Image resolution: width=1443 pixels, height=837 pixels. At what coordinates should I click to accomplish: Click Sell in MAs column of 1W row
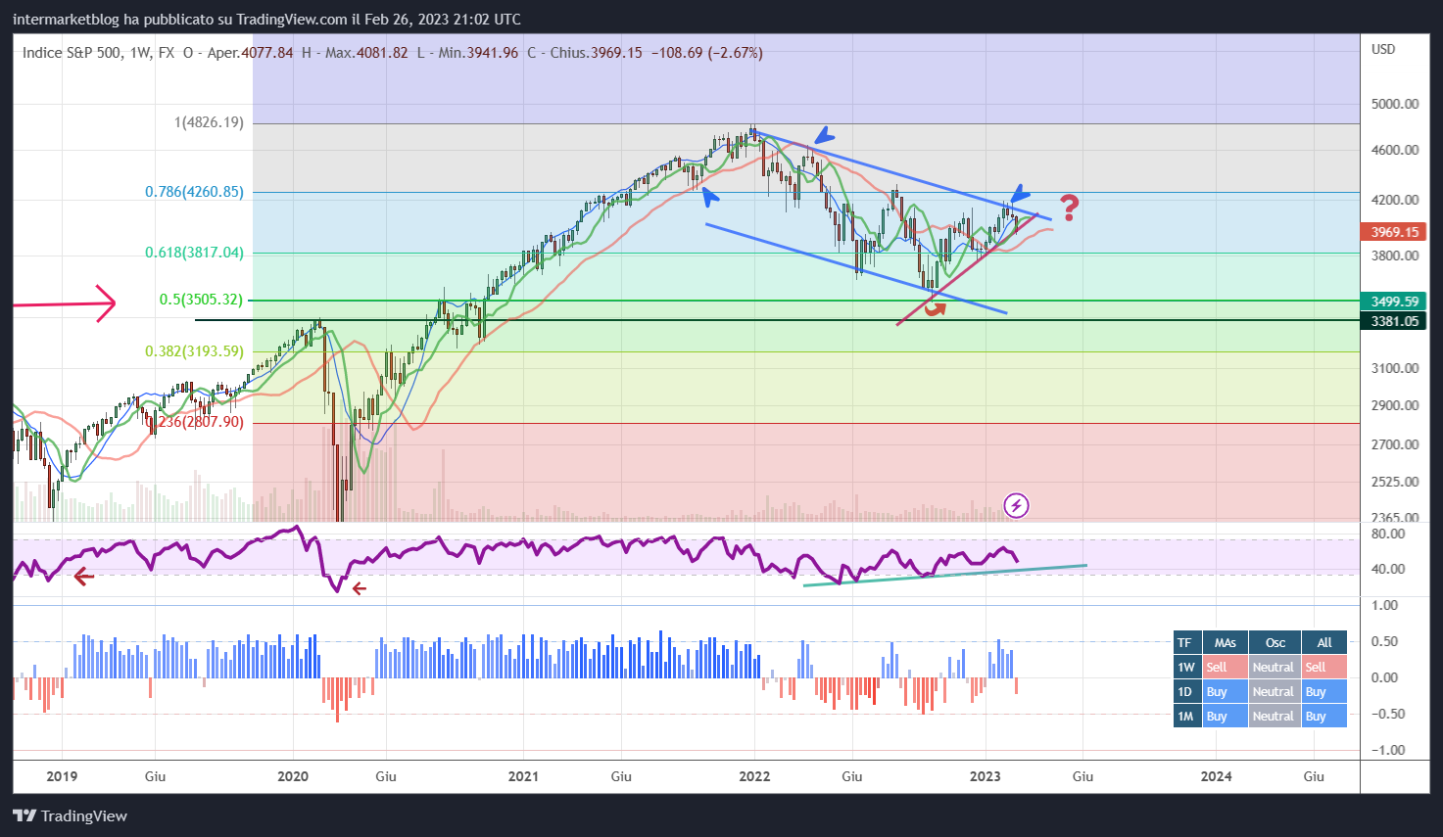pos(1226,667)
